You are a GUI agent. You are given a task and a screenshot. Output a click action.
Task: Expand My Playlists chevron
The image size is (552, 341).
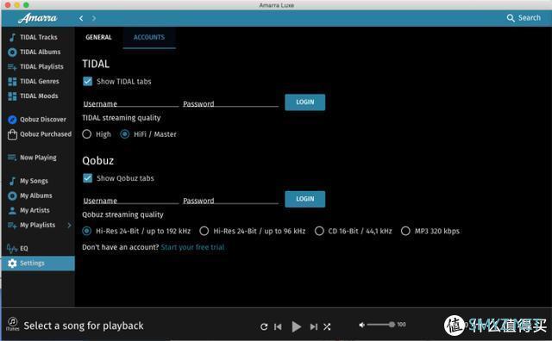[69, 226]
